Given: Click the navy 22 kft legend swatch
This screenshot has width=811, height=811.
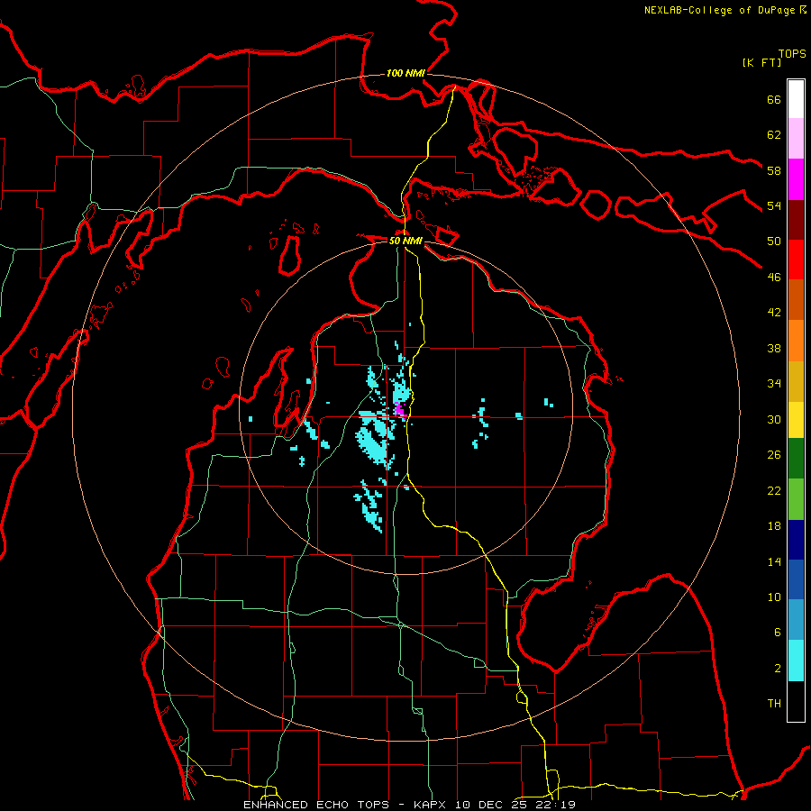Looking at the screenshot, I should 796,540.
